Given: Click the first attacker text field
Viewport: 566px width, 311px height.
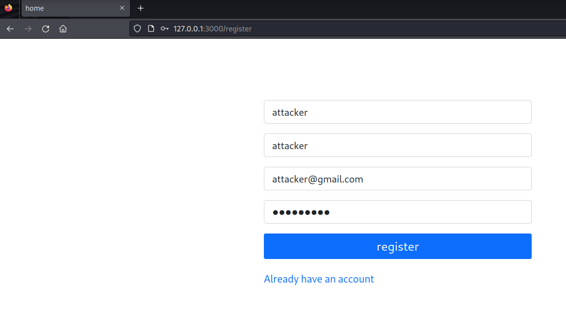Looking at the screenshot, I should click(x=397, y=112).
